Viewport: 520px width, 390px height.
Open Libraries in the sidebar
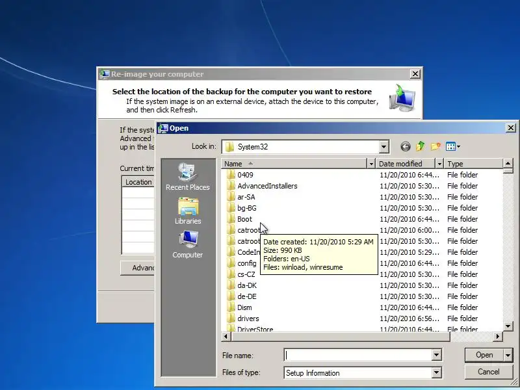pos(188,211)
